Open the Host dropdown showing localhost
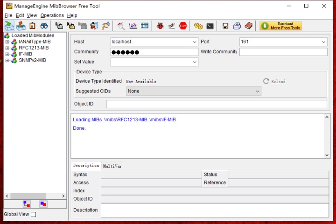Image resolution: width=336 pixels, height=224 pixels. [x=194, y=42]
